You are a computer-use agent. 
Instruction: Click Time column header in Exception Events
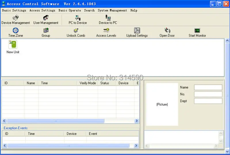coord(45,133)
